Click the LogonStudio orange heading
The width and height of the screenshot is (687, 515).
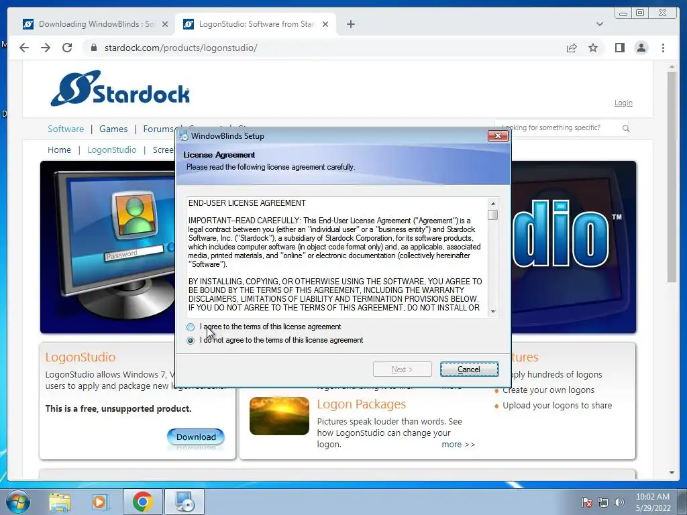pyautogui.click(x=81, y=357)
